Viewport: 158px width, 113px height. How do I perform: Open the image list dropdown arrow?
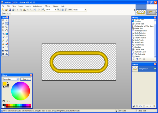coord(134,10)
